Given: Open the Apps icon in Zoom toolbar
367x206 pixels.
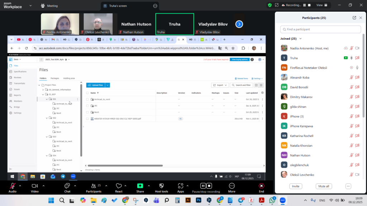Looking at the screenshot, I should 181,186.
